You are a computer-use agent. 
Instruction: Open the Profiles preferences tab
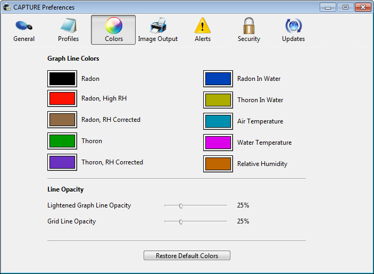coord(69,30)
